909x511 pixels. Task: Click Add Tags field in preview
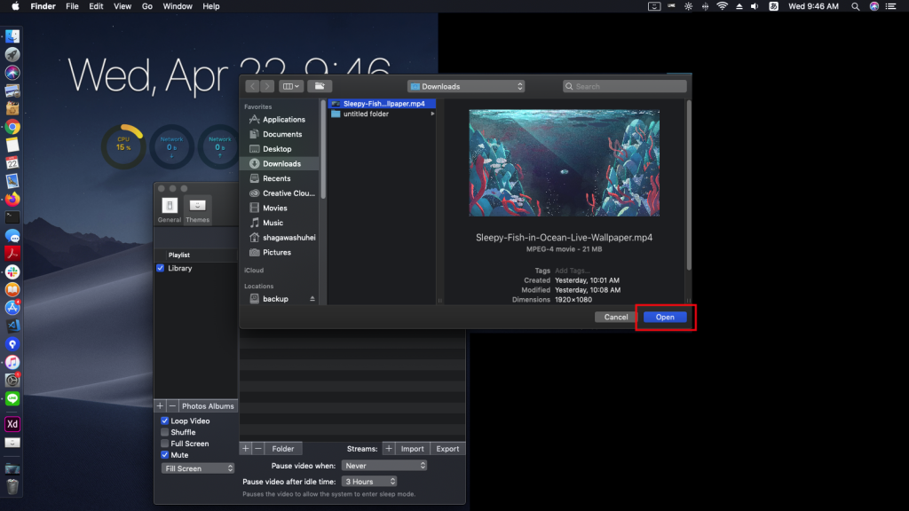pyautogui.click(x=573, y=271)
